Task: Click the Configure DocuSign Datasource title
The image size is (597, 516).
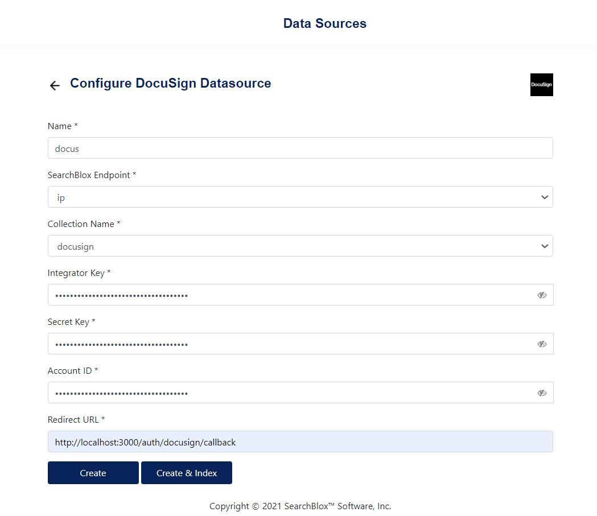Action: tap(171, 83)
